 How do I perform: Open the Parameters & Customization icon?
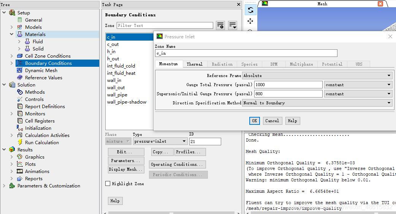pos(13,186)
